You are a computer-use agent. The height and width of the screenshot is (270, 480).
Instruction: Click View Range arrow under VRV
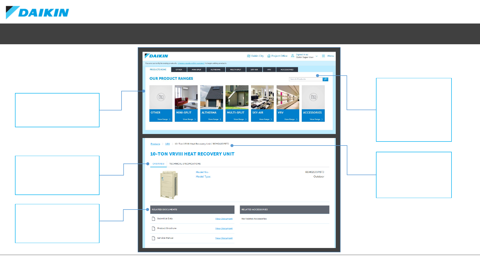pos(297,119)
